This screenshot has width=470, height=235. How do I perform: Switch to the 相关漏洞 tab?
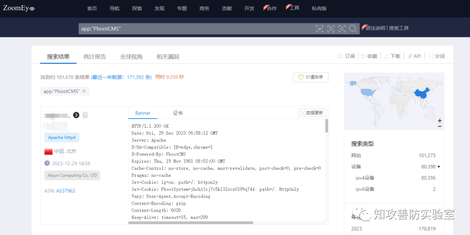(168, 56)
